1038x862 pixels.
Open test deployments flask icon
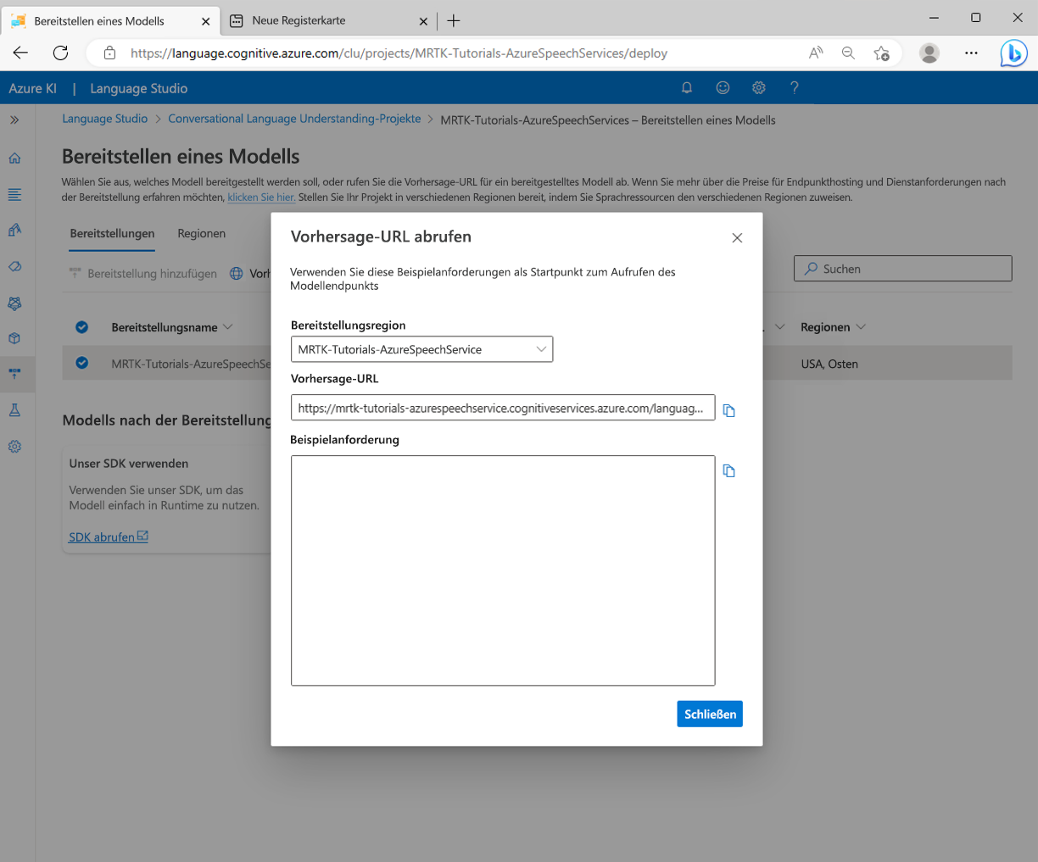(x=14, y=410)
